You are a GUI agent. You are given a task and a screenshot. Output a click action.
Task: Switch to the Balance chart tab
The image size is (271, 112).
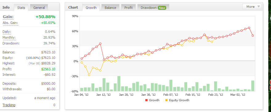click(x=110, y=8)
